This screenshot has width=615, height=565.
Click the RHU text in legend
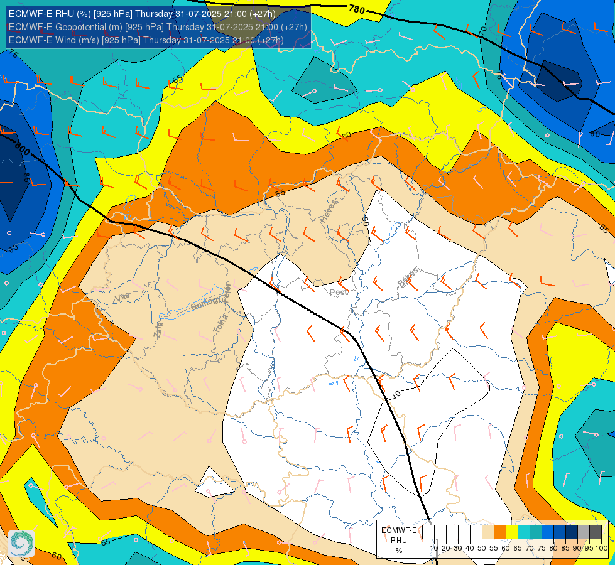(x=399, y=541)
